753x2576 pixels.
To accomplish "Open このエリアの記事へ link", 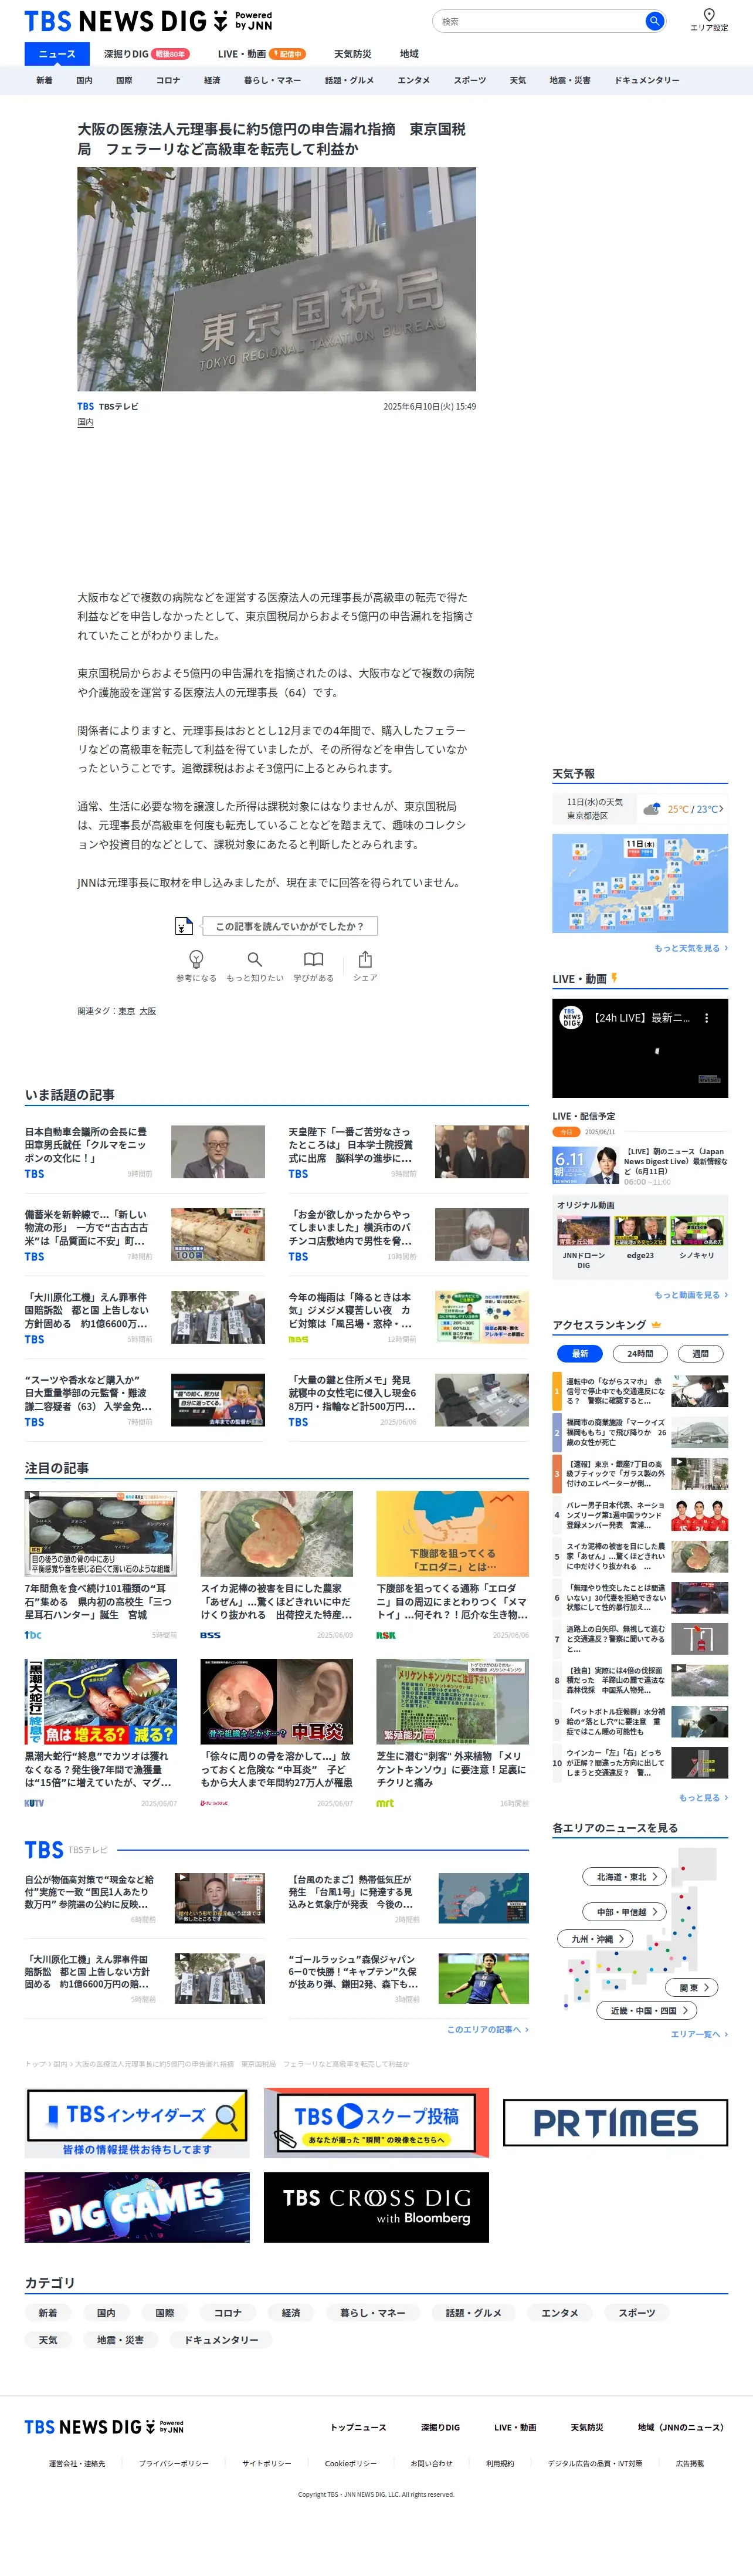I will [488, 2029].
